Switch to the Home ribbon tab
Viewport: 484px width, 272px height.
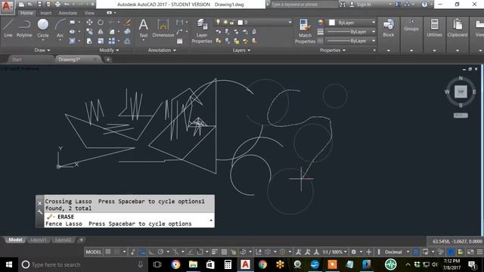pyautogui.click(x=26, y=13)
